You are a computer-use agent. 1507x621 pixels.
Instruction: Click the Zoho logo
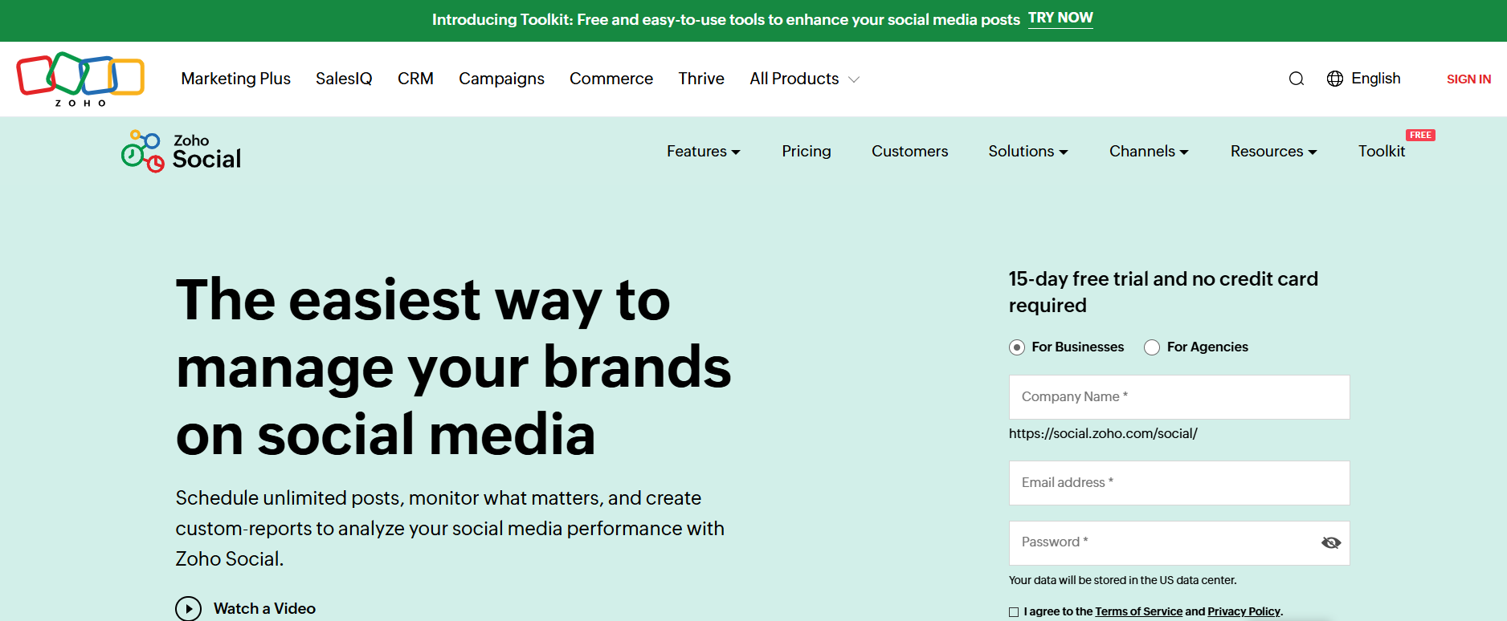(x=80, y=79)
